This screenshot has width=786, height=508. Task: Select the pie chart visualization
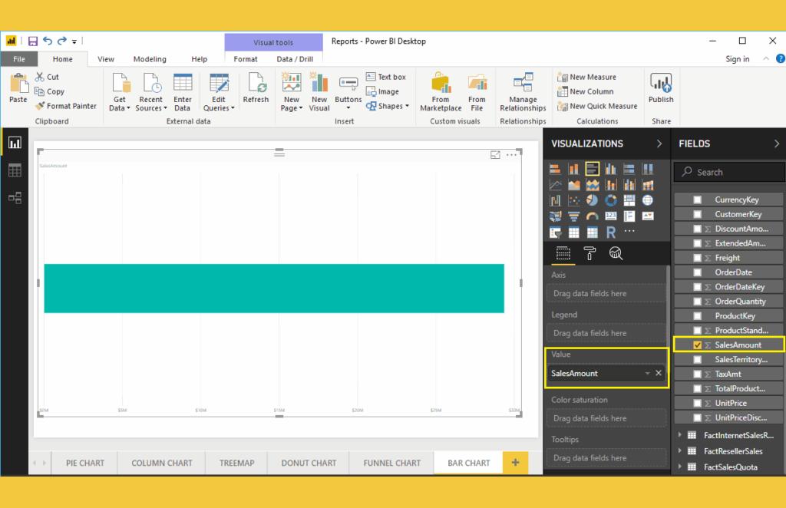click(x=592, y=200)
